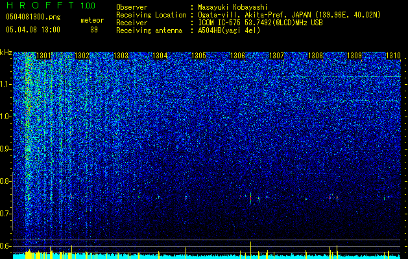Click the 1305 time marker

pos(198,56)
